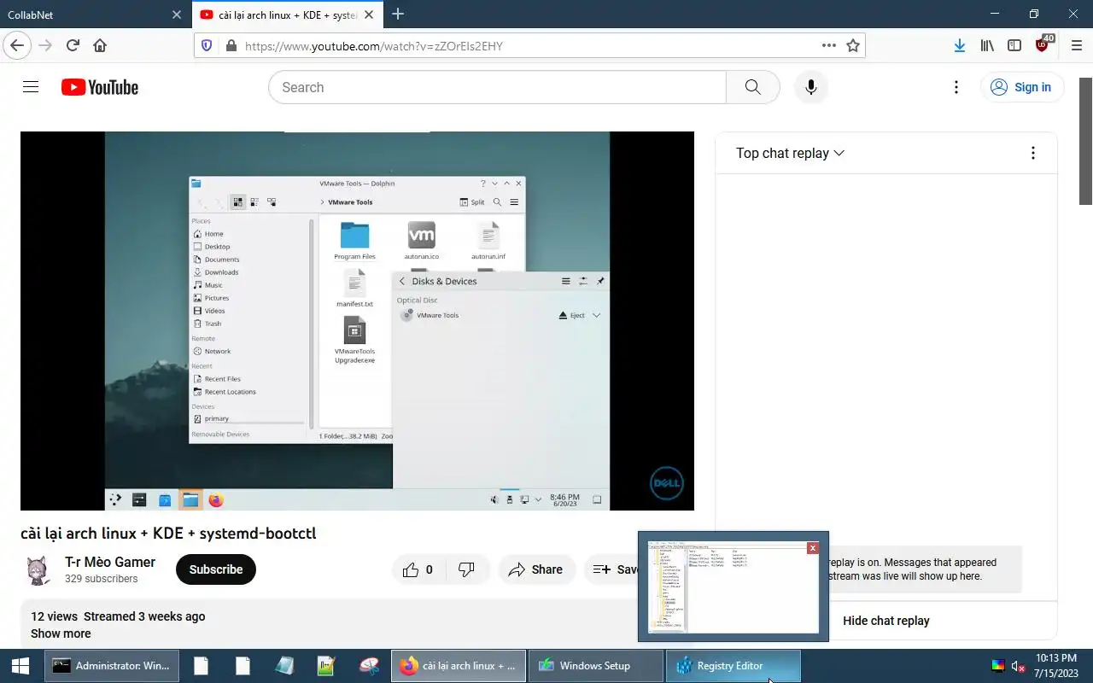Switch to Windows Setup taskbar button

[595, 666]
